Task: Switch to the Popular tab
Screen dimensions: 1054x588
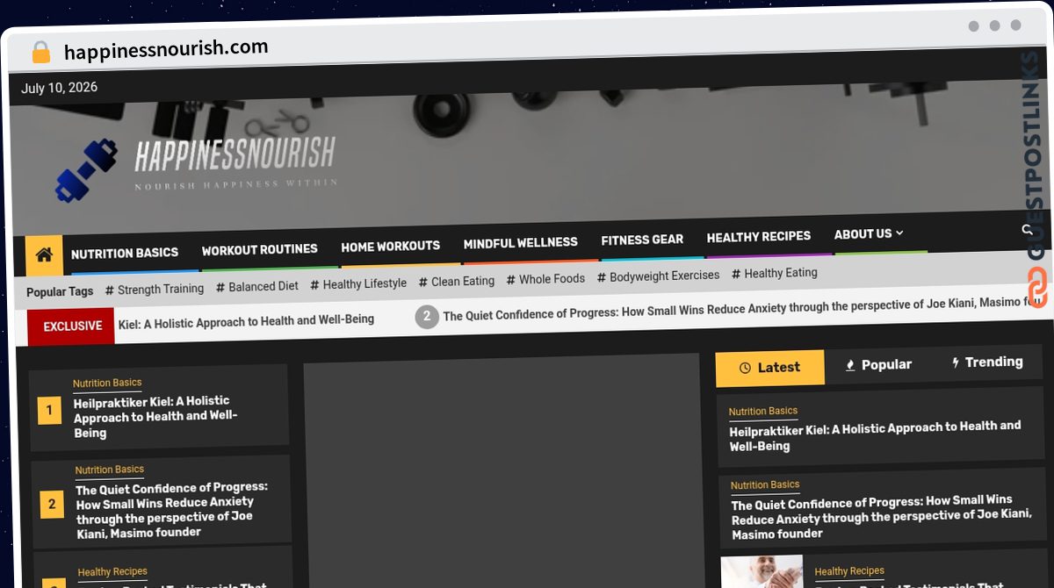Action: click(878, 364)
